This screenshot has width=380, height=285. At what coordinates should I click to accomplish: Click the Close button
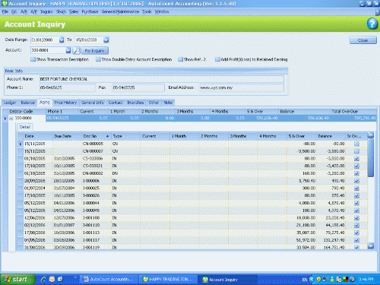363,40
